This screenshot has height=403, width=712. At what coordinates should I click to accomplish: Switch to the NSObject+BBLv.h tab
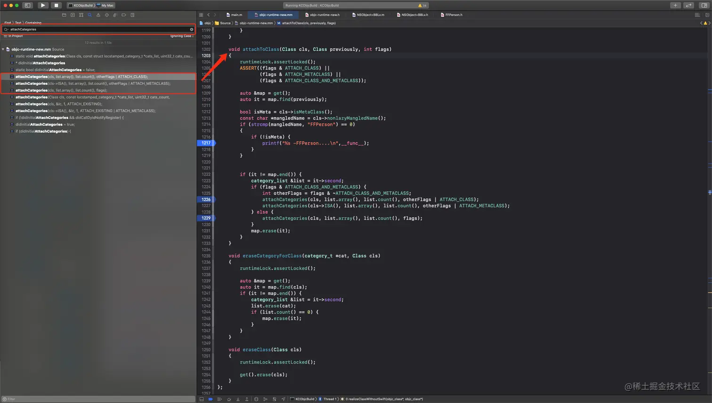(413, 15)
